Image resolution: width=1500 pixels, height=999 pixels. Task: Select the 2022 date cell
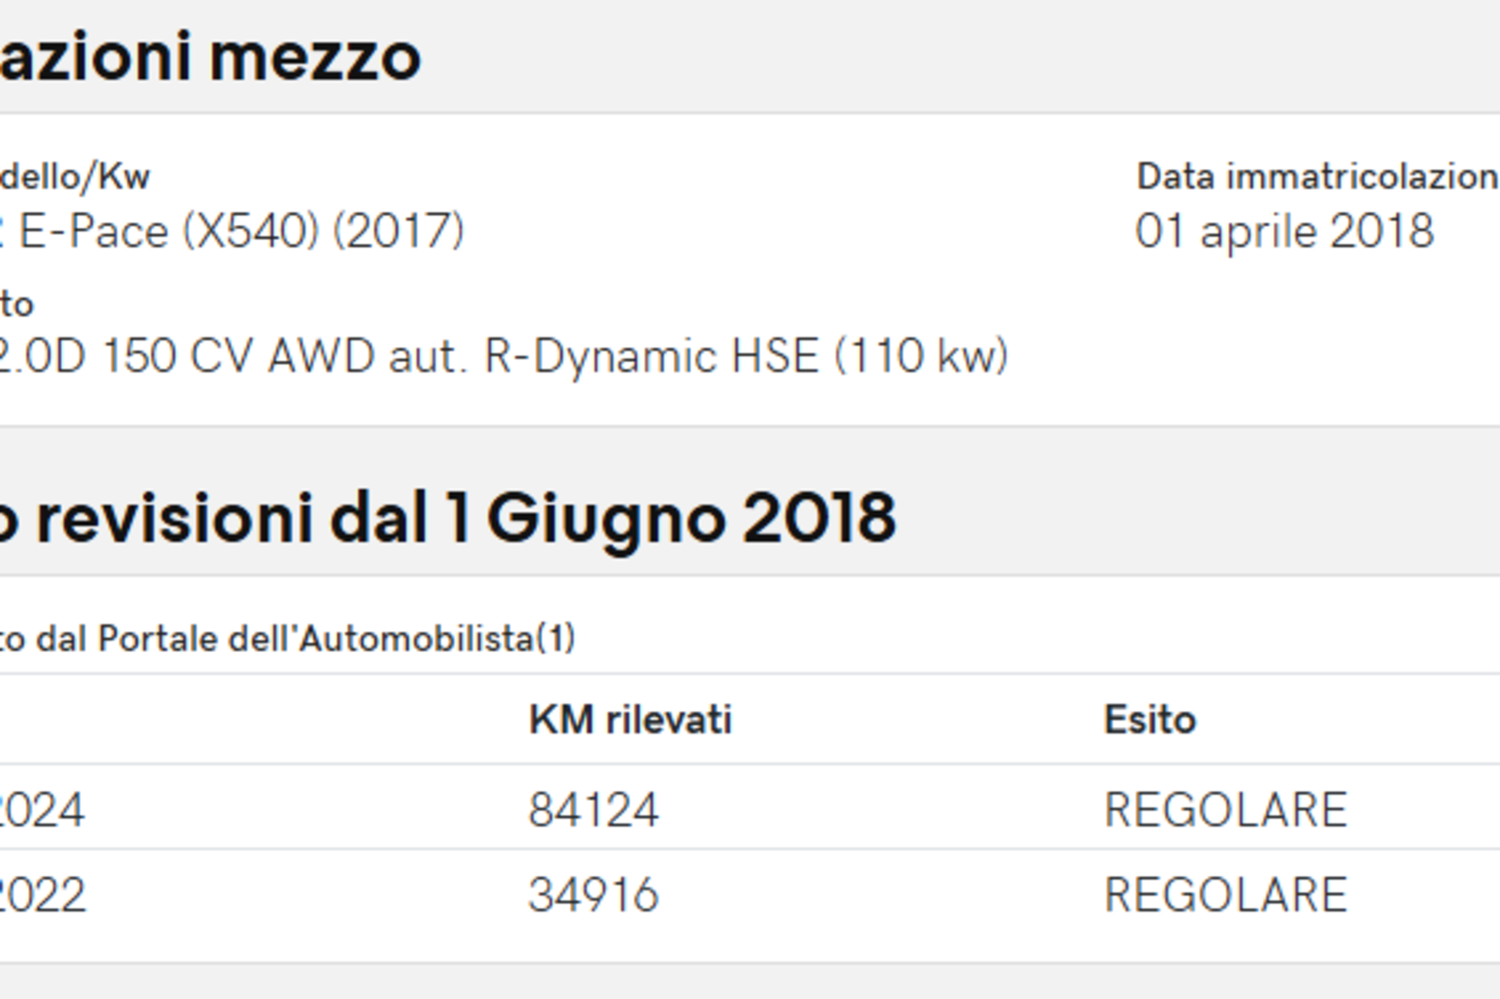click(42, 895)
